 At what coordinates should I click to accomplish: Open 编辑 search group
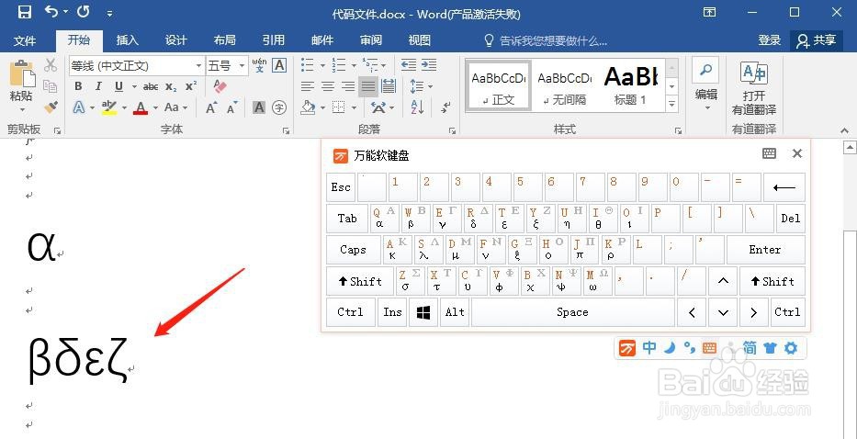point(705,84)
